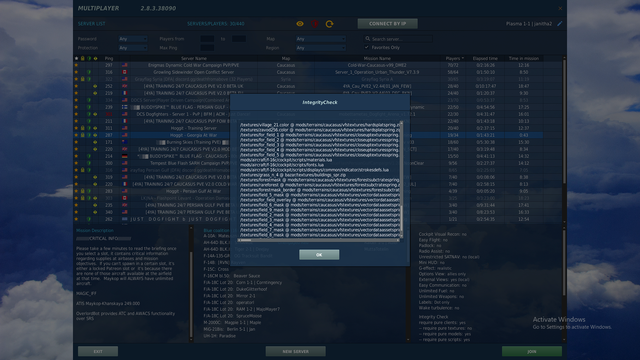Viewport: 640px width, 360px height.
Task: Click the IntegrityCheck list scroll-up arrow
Action: [401, 123]
